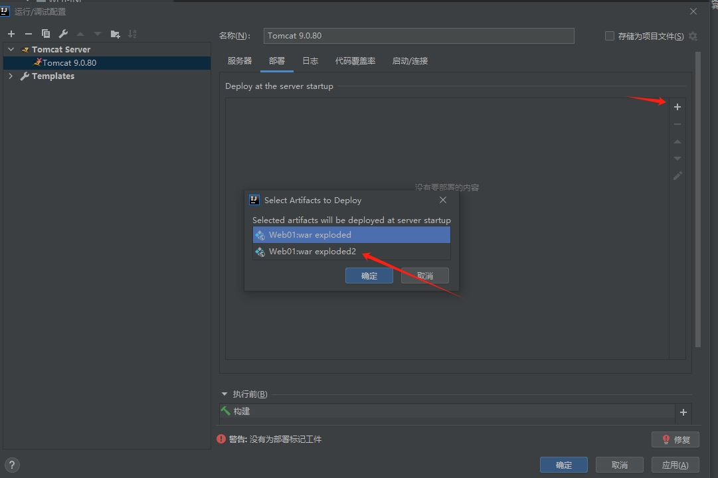This screenshot has height=478, width=718.
Task: Switch to the 服务器 tab
Action: point(240,61)
